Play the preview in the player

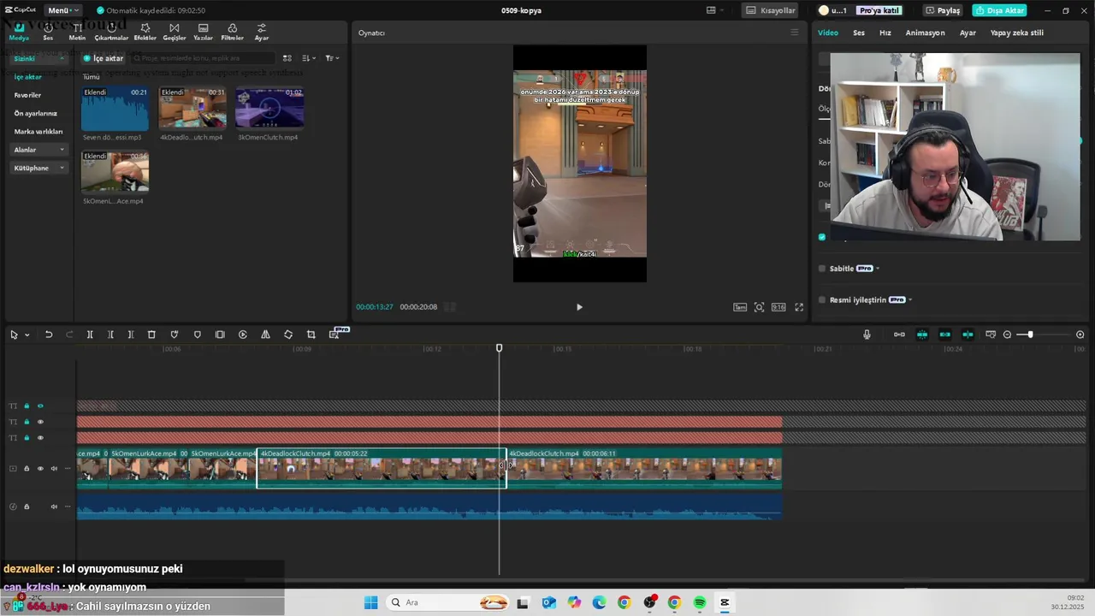coord(579,307)
